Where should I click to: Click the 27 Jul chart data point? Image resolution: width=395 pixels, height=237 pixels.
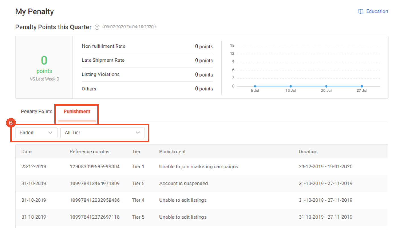point(362,86)
